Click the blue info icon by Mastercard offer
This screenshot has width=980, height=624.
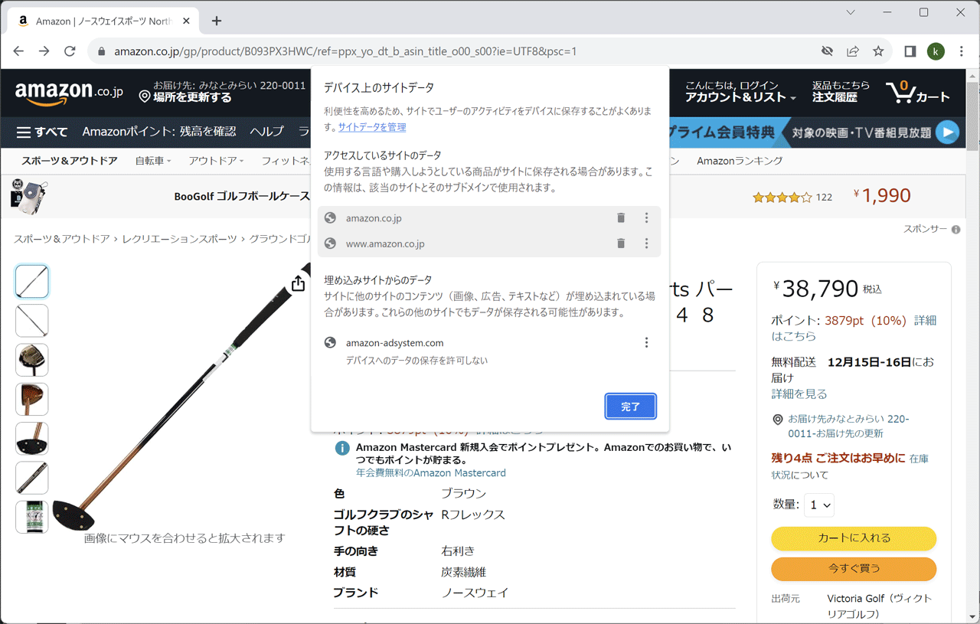pos(342,449)
